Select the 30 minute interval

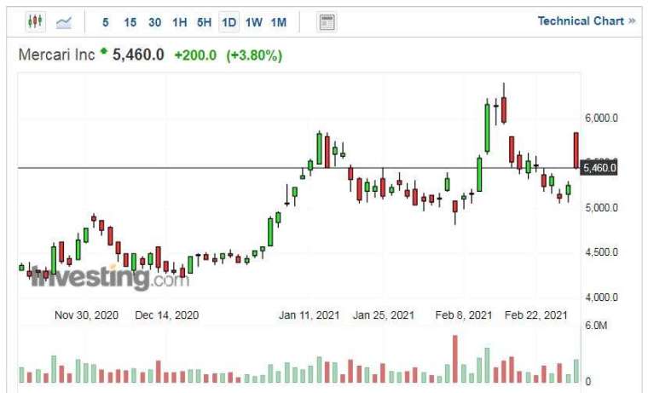point(155,22)
